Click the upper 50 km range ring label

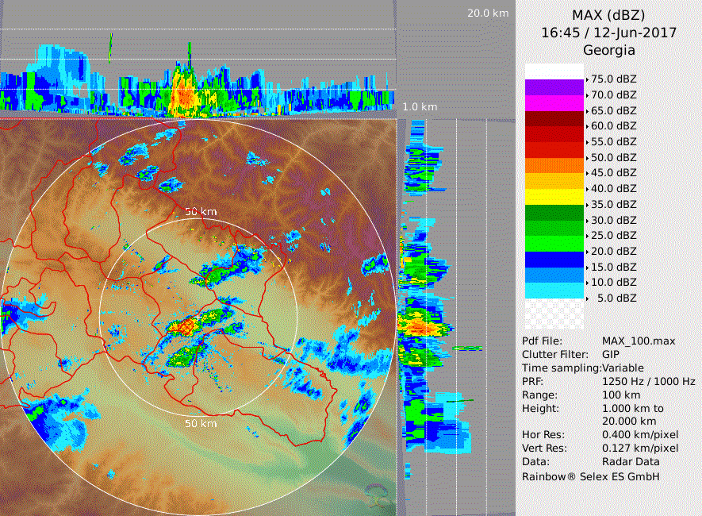(x=201, y=212)
